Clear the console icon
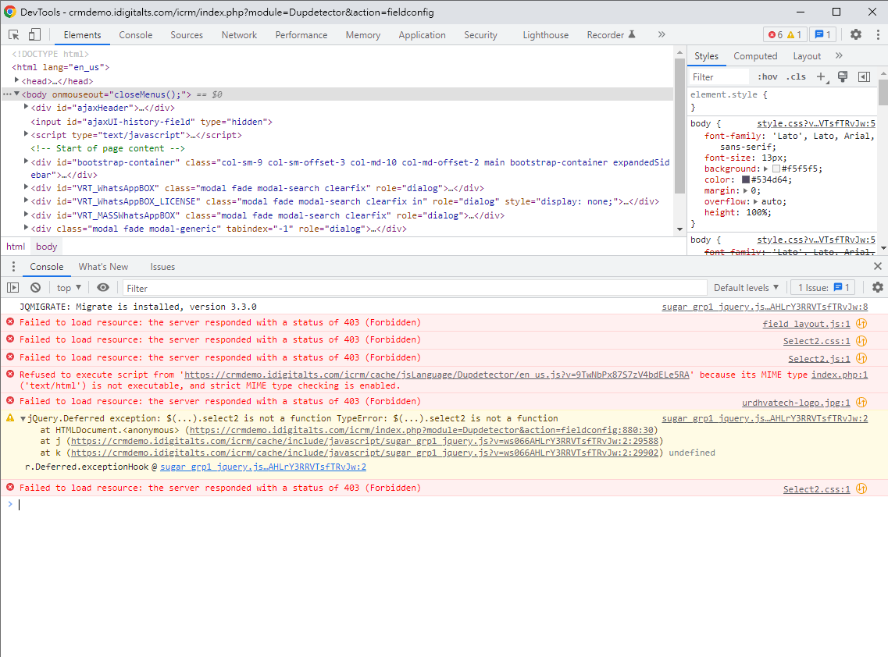This screenshot has height=657, width=888. click(36, 287)
